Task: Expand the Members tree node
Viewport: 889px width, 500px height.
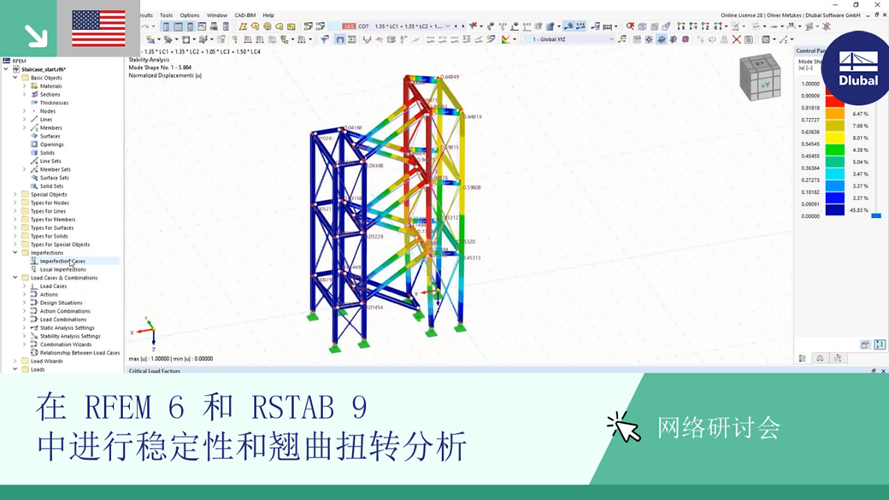Action: click(25, 128)
